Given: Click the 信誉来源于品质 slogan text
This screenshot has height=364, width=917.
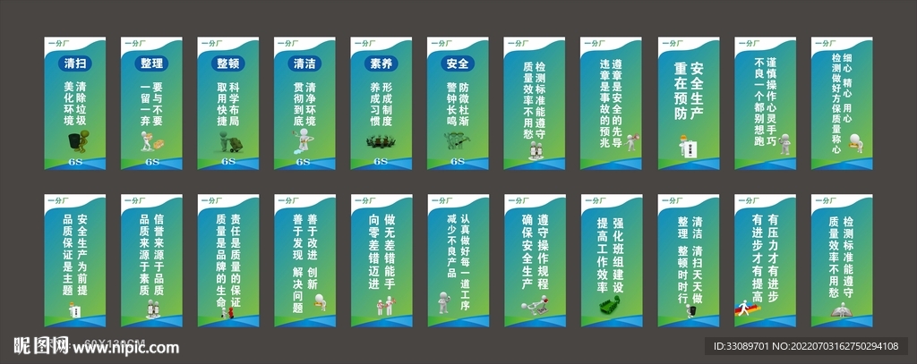Looking at the screenshot, I should [x=159, y=255].
